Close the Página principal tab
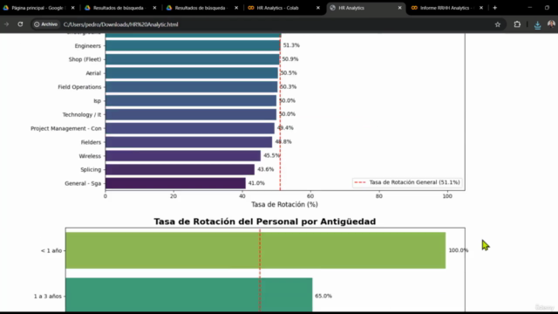 point(72,8)
